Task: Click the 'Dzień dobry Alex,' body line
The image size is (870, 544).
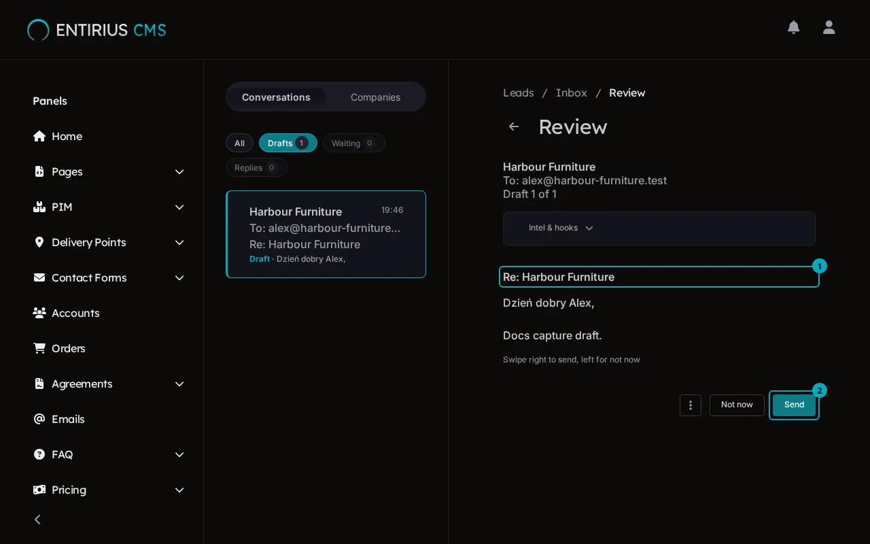Action: point(549,303)
